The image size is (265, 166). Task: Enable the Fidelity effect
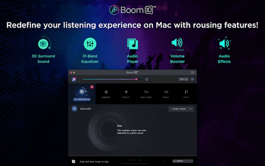(126, 94)
